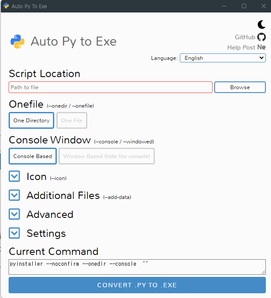Open the Language dropdown showing English
271x298 pixels.
click(x=223, y=58)
